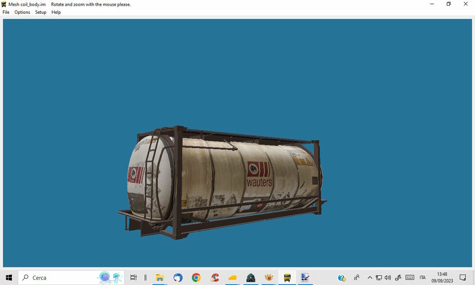Open the volume control speaker icon
The width and height of the screenshot is (475, 285).
click(388, 277)
